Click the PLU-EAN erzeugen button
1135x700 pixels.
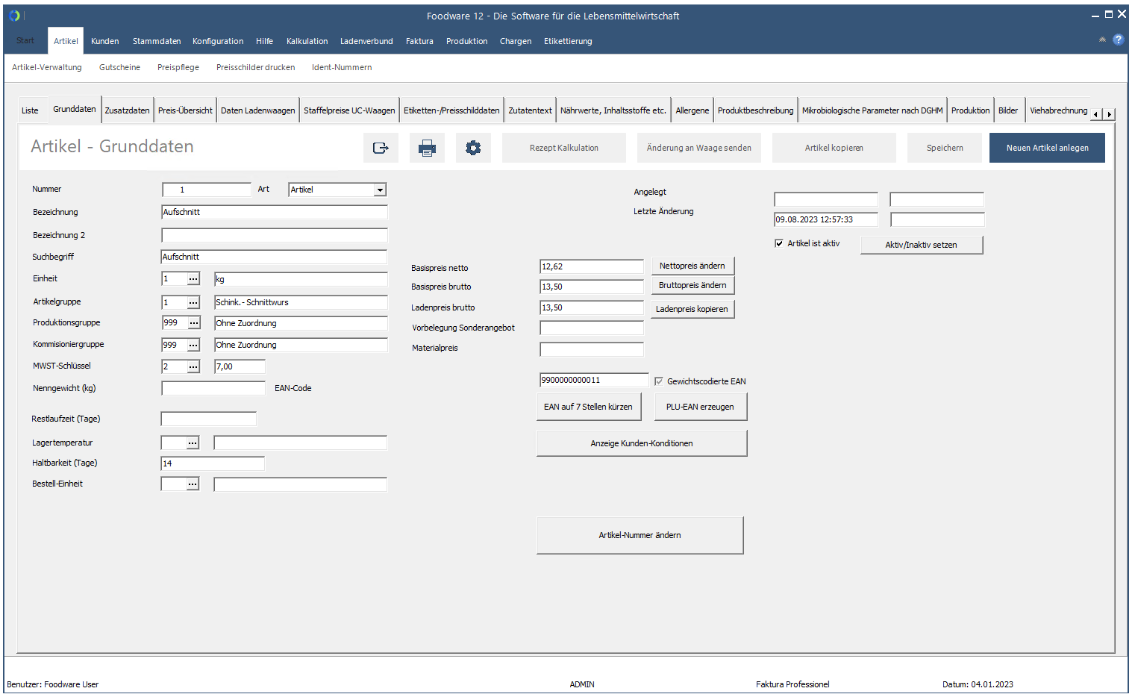(701, 407)
